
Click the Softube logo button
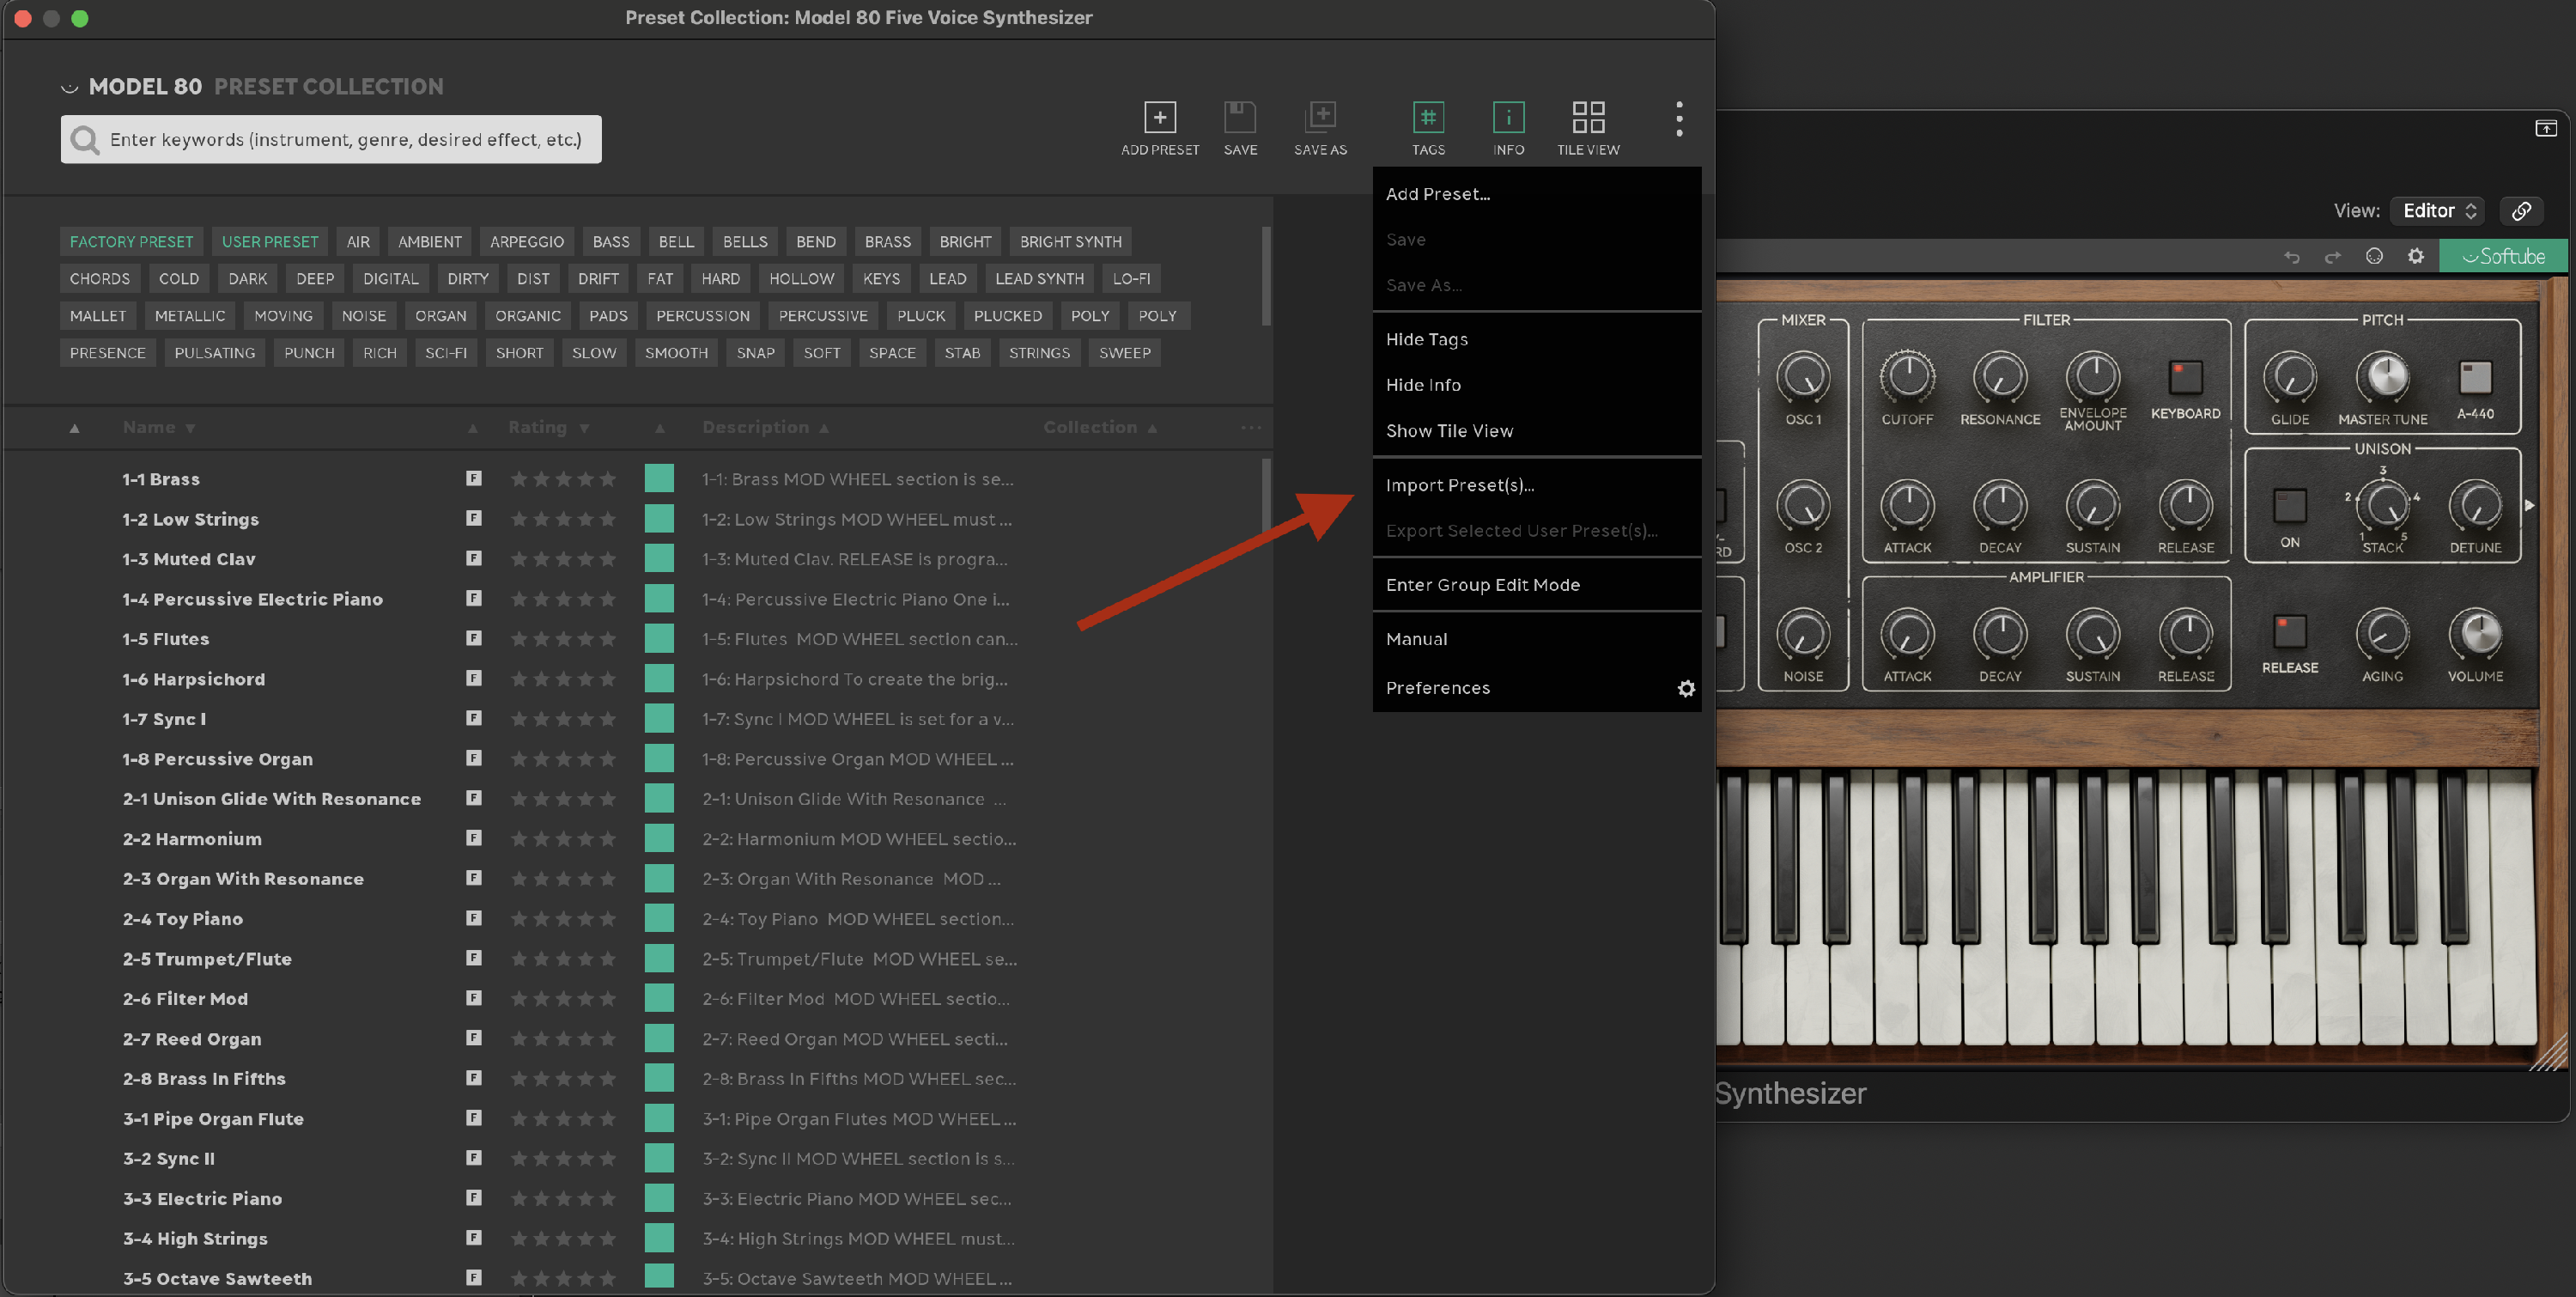pyautogui.click(x=2502, y=256)
